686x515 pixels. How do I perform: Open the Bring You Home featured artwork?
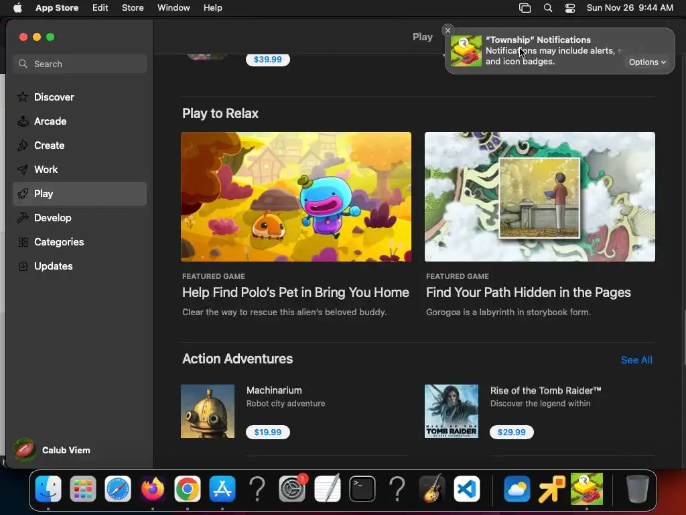[x=296, y=196]
